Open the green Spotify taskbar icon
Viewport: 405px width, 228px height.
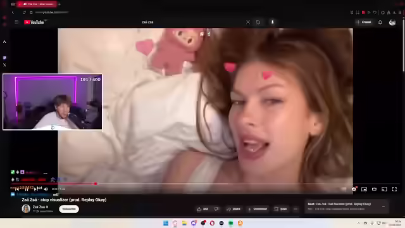(x=230, y=223)
